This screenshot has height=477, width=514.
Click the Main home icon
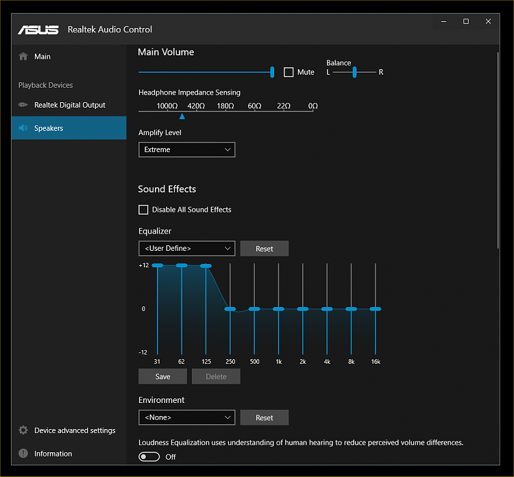(23, 56)
